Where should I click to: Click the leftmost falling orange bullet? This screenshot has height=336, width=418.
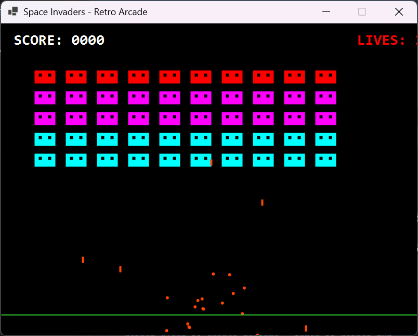click(83, 260)
